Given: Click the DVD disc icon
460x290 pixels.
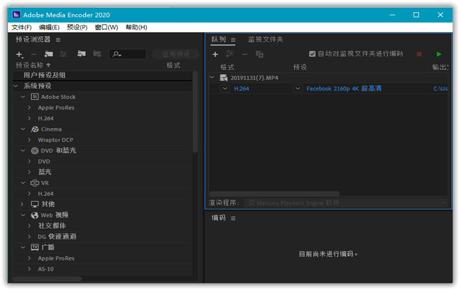Looking at the screenshot, I should (x=35, y=151).
